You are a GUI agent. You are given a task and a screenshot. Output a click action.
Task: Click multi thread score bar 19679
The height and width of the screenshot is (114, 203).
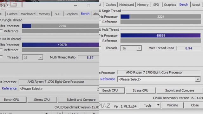(61, 45)
